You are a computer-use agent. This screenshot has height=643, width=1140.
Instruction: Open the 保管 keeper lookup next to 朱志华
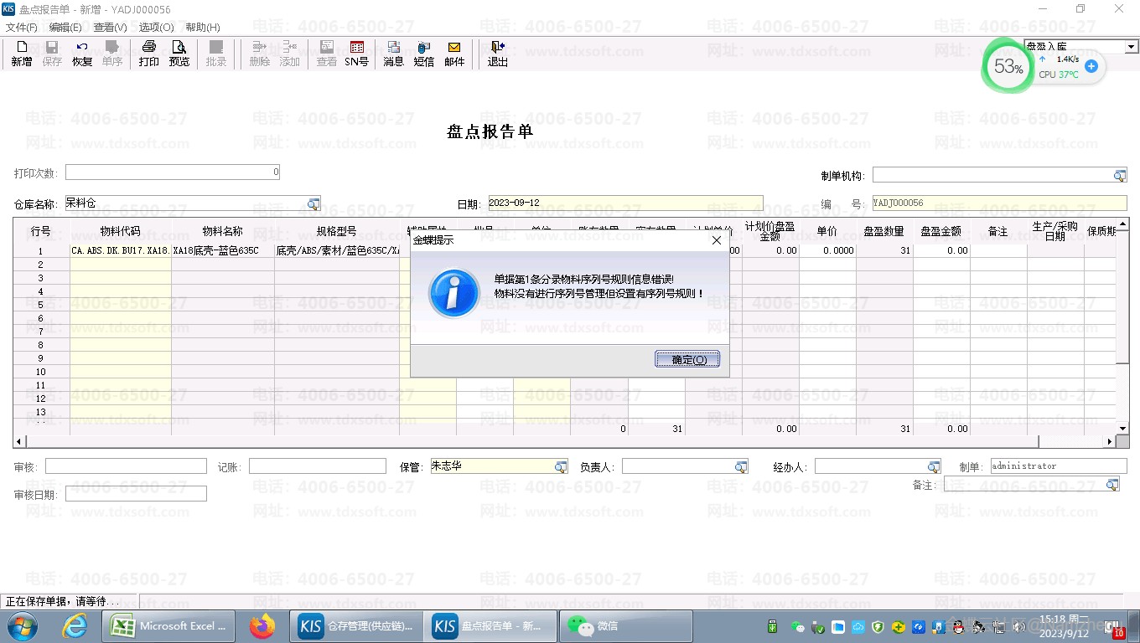point(560,466)
